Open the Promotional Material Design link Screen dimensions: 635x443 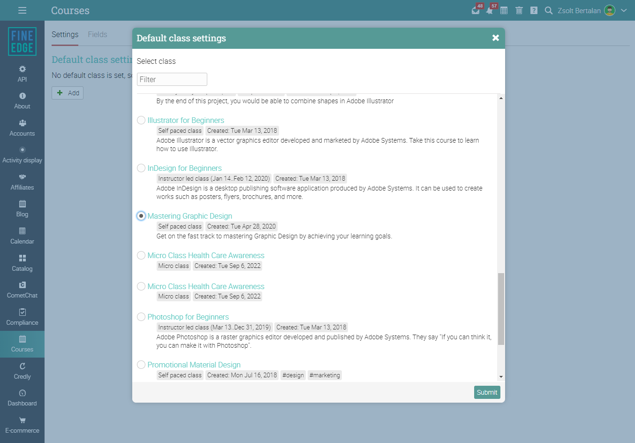pos(194,365)
